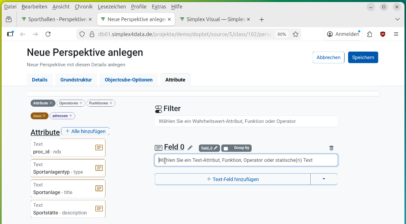Toggle the Group by checkbox
This screenshot has width=406, height=224.
(226, 148)
